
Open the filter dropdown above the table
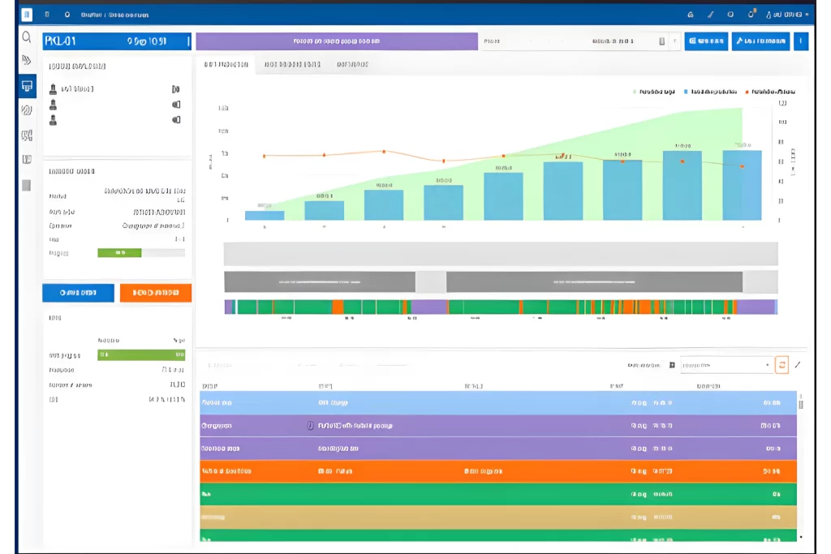pyautogui.click(x=725, y=365)
